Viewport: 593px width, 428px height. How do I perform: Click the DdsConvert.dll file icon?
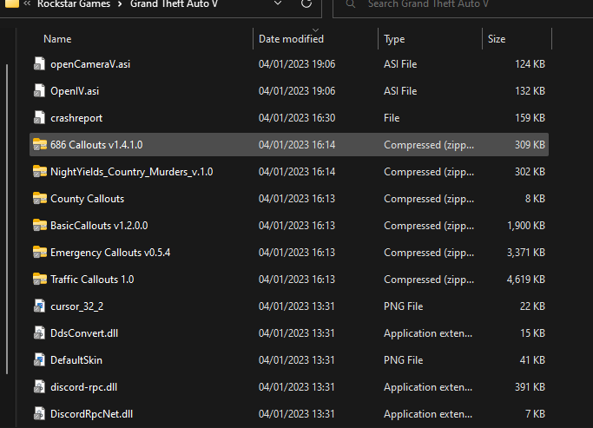click(x=39, y=333)
